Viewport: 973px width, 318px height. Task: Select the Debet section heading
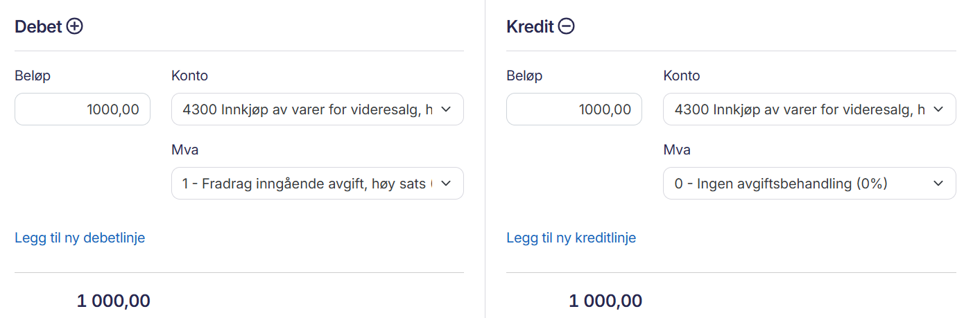click(x=38, y=27)
